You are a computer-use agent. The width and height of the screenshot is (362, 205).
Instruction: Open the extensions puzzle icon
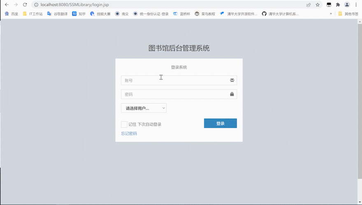tap(338, 5)
